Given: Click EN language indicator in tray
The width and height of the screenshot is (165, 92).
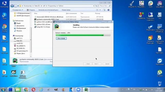Looking at the screenshot, I should 134,89.
